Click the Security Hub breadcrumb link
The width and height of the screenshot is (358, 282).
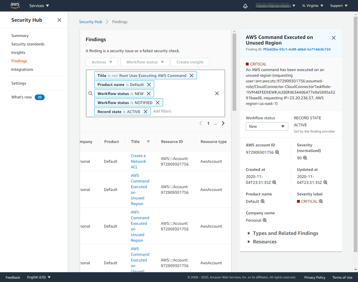tap(91, 22)
